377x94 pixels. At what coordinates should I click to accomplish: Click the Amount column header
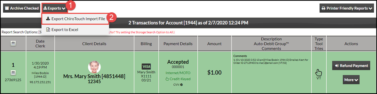pos(215,44)
